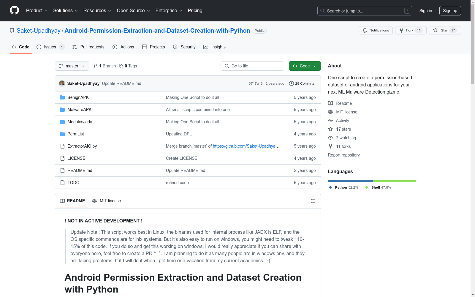
Task: Open the master branch dropdown
Action: (72, 66)
